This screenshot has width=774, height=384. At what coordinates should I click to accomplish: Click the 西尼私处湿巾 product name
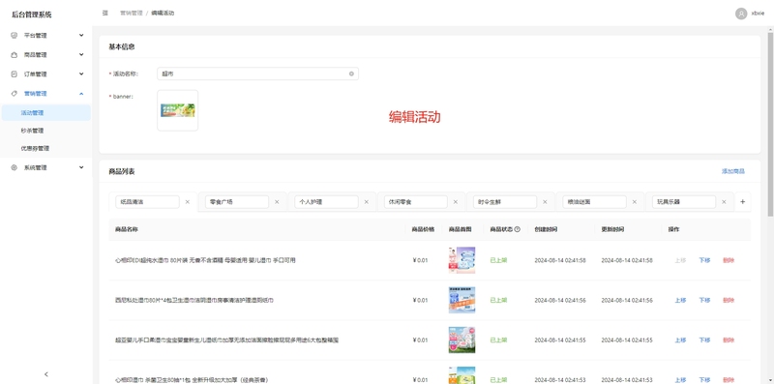tap(194, 300)
